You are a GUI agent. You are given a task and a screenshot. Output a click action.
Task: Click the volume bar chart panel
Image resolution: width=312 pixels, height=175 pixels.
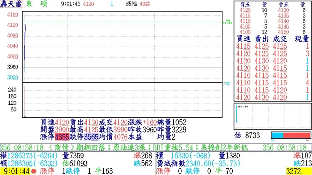(x=122, y=100)
